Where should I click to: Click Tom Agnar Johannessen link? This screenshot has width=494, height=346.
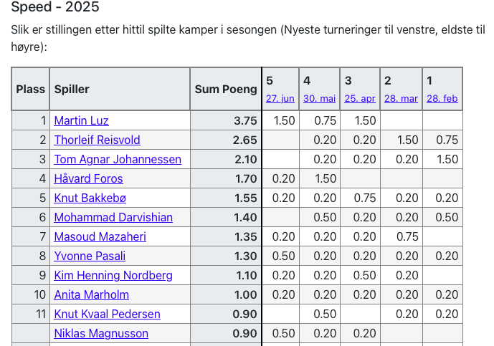117,159
